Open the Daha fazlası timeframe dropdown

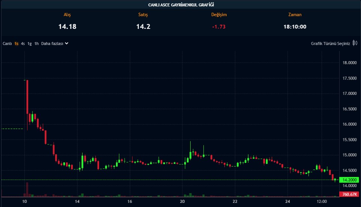pyautogui.click(x=52, y=43)
